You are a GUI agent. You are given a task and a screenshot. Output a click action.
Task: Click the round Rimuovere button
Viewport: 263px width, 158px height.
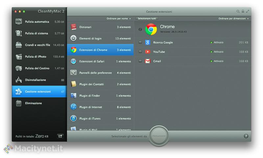click(x=159, y=136)
